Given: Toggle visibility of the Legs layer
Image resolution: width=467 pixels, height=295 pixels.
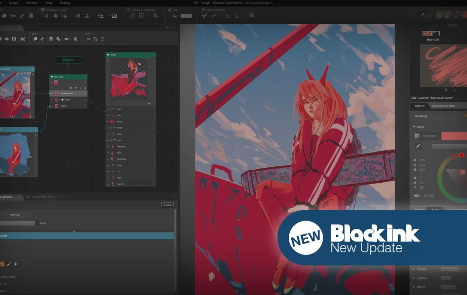Looking at the screenshot, I should coord(108,109).
